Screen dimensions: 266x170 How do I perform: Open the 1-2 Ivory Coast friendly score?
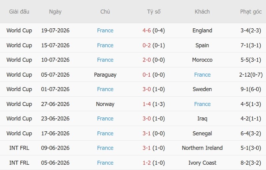point(147,163)
